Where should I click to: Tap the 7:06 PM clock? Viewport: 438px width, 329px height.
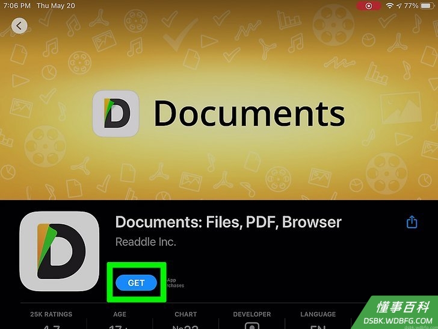[x=17, y=5]
